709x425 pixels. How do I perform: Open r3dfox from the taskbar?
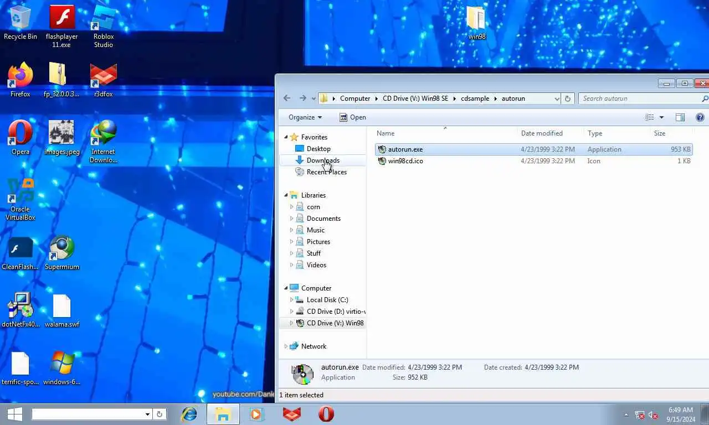(292, 414)
